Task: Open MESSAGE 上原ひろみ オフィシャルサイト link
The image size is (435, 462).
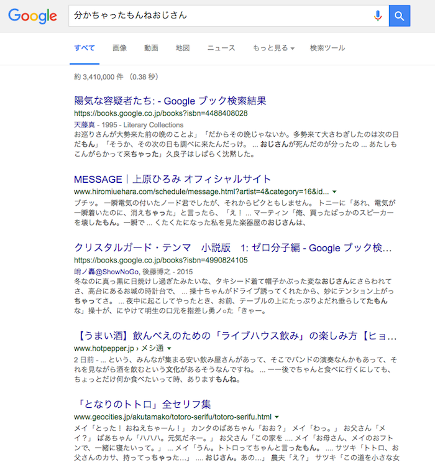Action: tap(172, 179)
